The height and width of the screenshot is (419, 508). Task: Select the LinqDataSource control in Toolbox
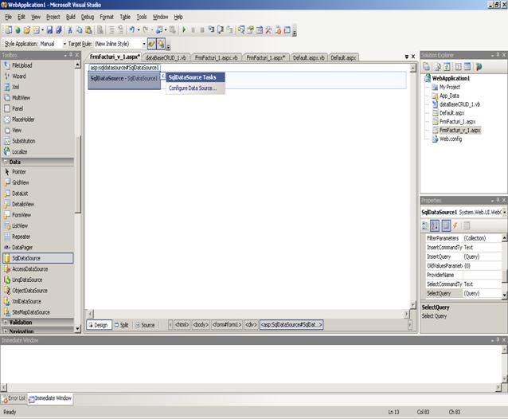tap(37, 280)
